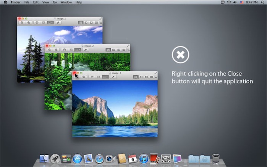Open the Select tool dropdown in image_3 window
The image size is (267, 167).
[105, 77]
